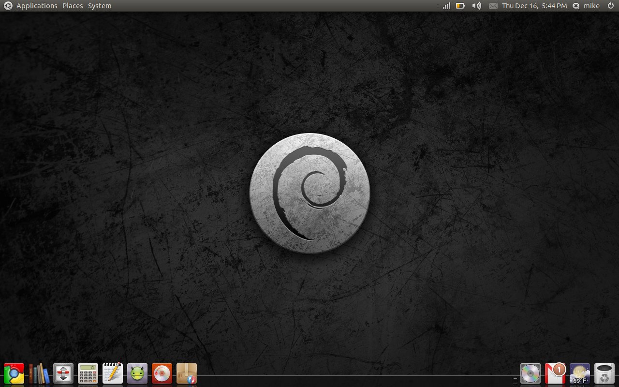Open the volume sound indicator
The width and height of the screenshot is (619, 387).
coord(476,6)
